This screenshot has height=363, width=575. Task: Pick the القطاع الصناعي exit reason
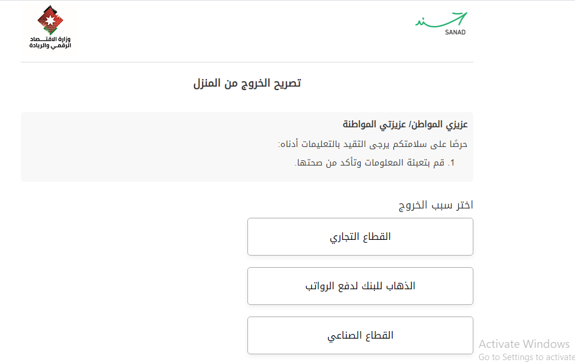tap(360, 335)
